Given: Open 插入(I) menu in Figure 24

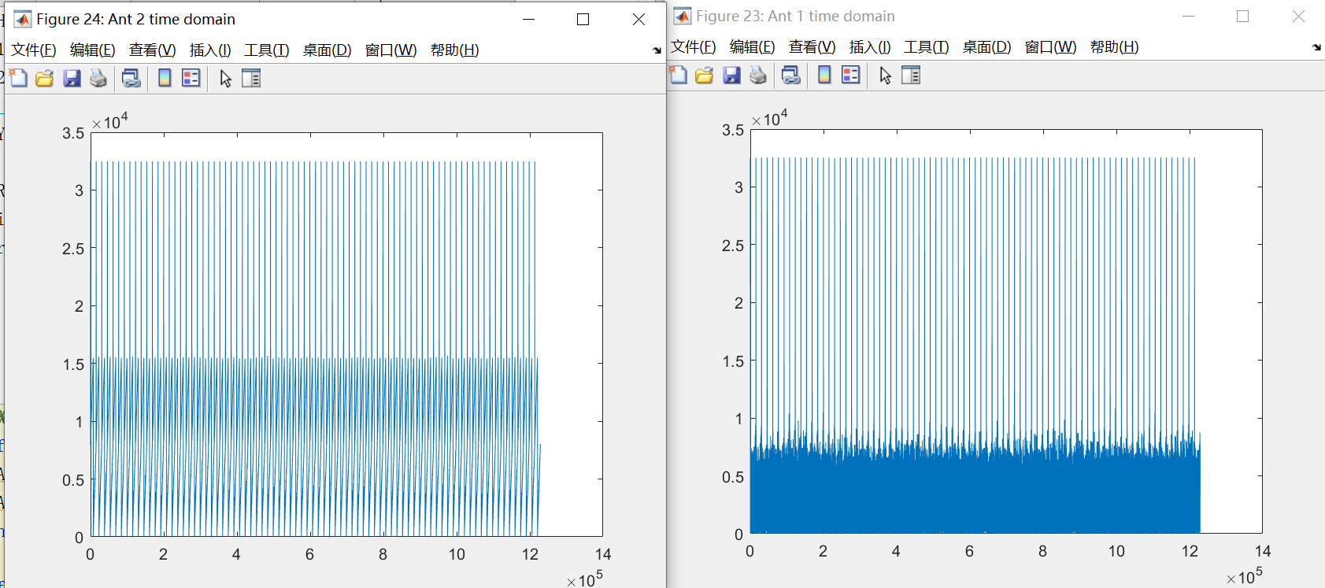Looking at the screenshot, I should click(x=210, y=50).
